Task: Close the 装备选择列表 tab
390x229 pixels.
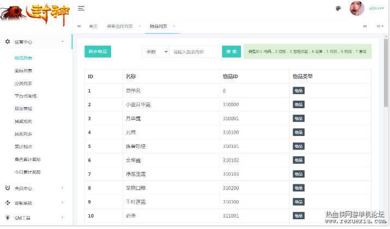Action: coord(140,26)
